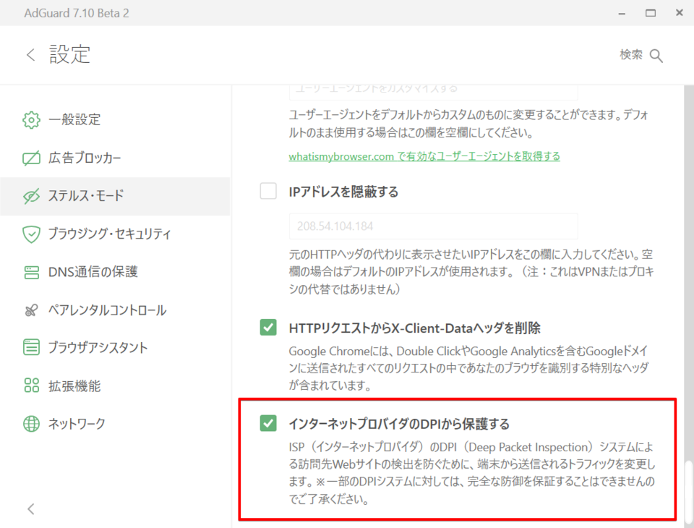Uncheck インターネットプロバイダのDPIから保護する checkbox
Screen dimensions: 694x528
tap(268, 423)
